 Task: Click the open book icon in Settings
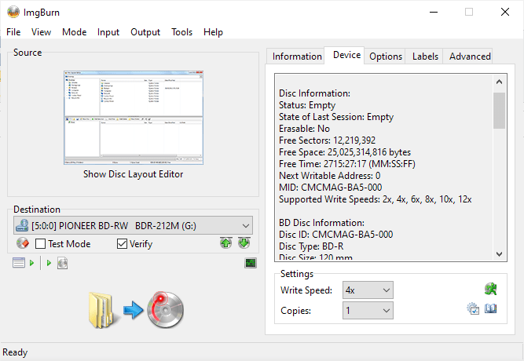[490, 308]
